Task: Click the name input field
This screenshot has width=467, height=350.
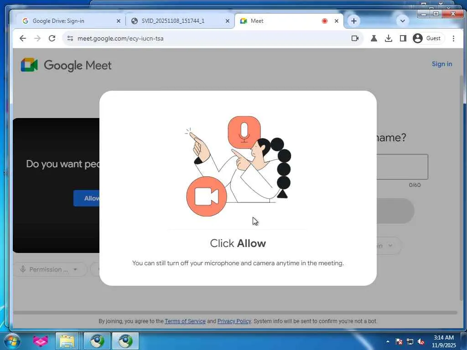Action: (x=402, y=167)
